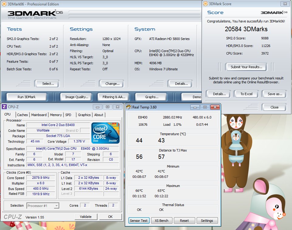Screen dimensions: 292x230
Task: Minimize the Real Temp window
Action: pos(195,107)
